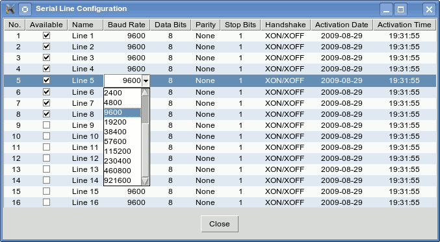Uncheck Available checkbox for Line 2
The height and width of the screenshot is (242, 440).
[x=47, y=46]
